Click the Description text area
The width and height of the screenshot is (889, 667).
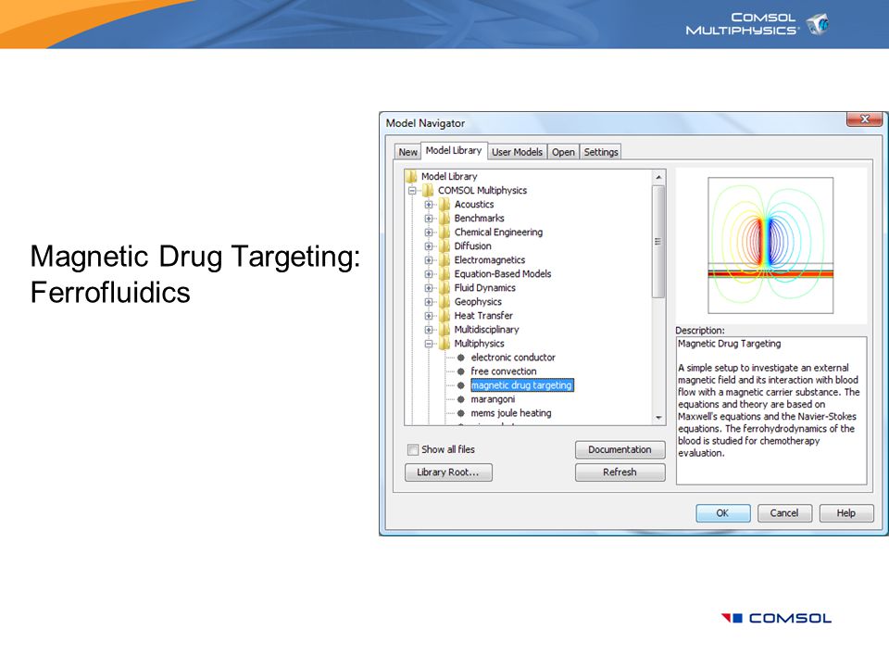coord(771,410)
